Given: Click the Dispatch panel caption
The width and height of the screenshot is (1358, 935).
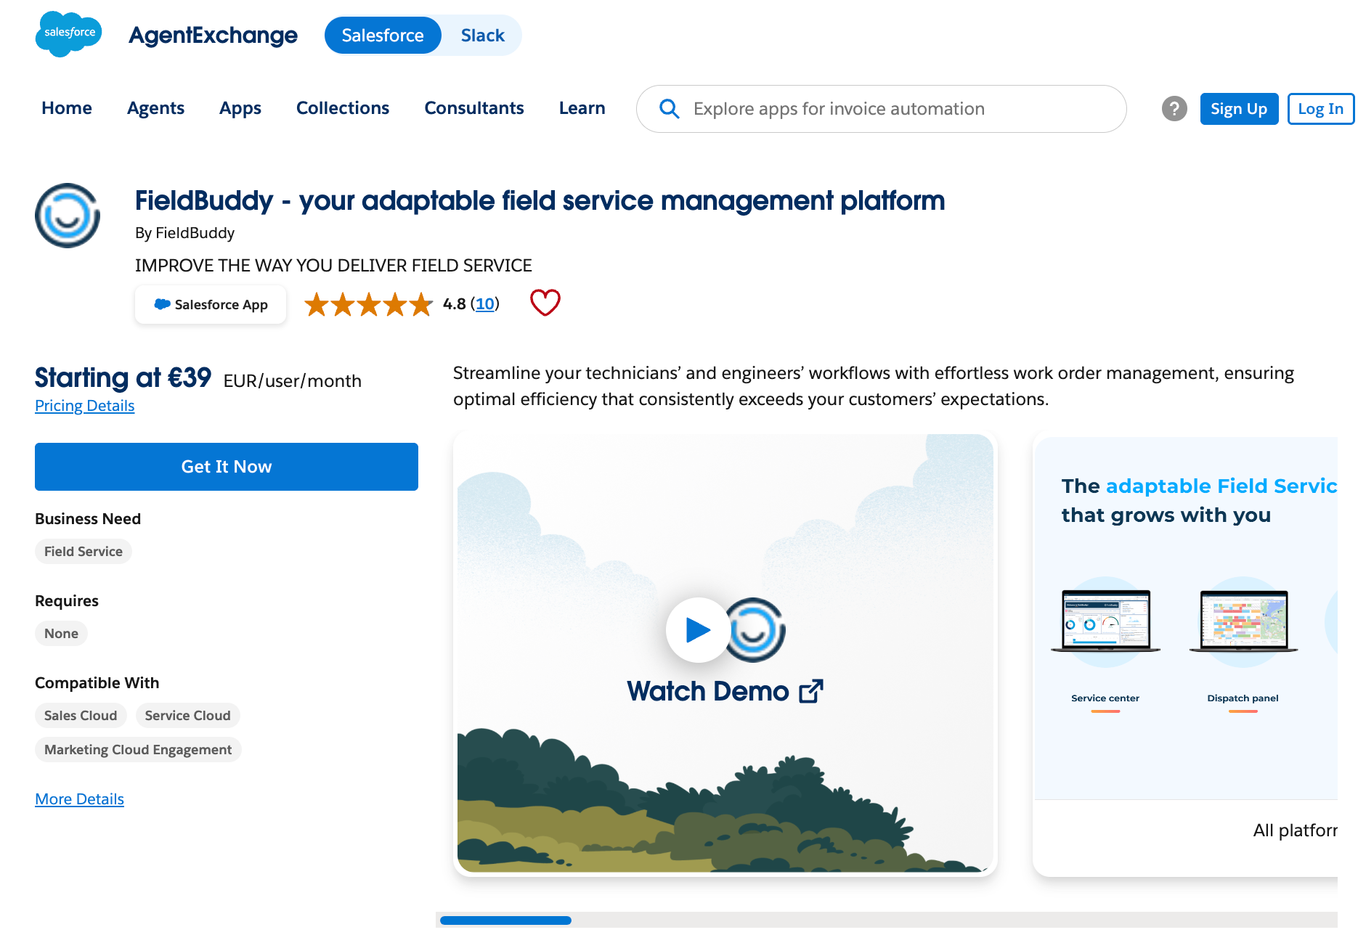Looking at the screenshot, I should [x=1243, y=698].
